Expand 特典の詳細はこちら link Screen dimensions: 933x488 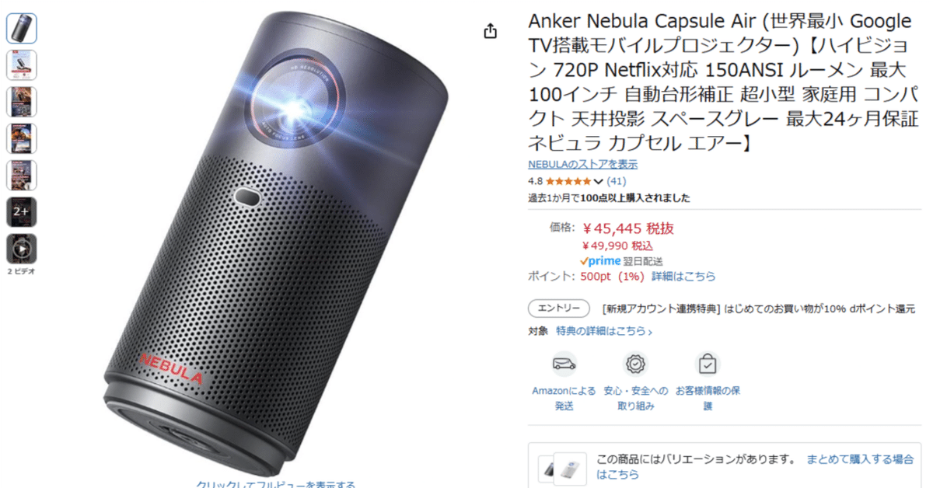coord(603,331)
